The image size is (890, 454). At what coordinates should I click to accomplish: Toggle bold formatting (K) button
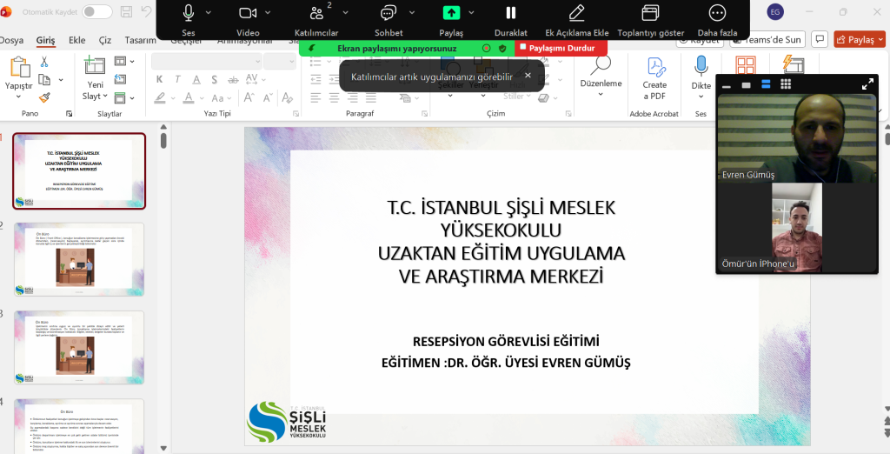[x=160, y=79]
